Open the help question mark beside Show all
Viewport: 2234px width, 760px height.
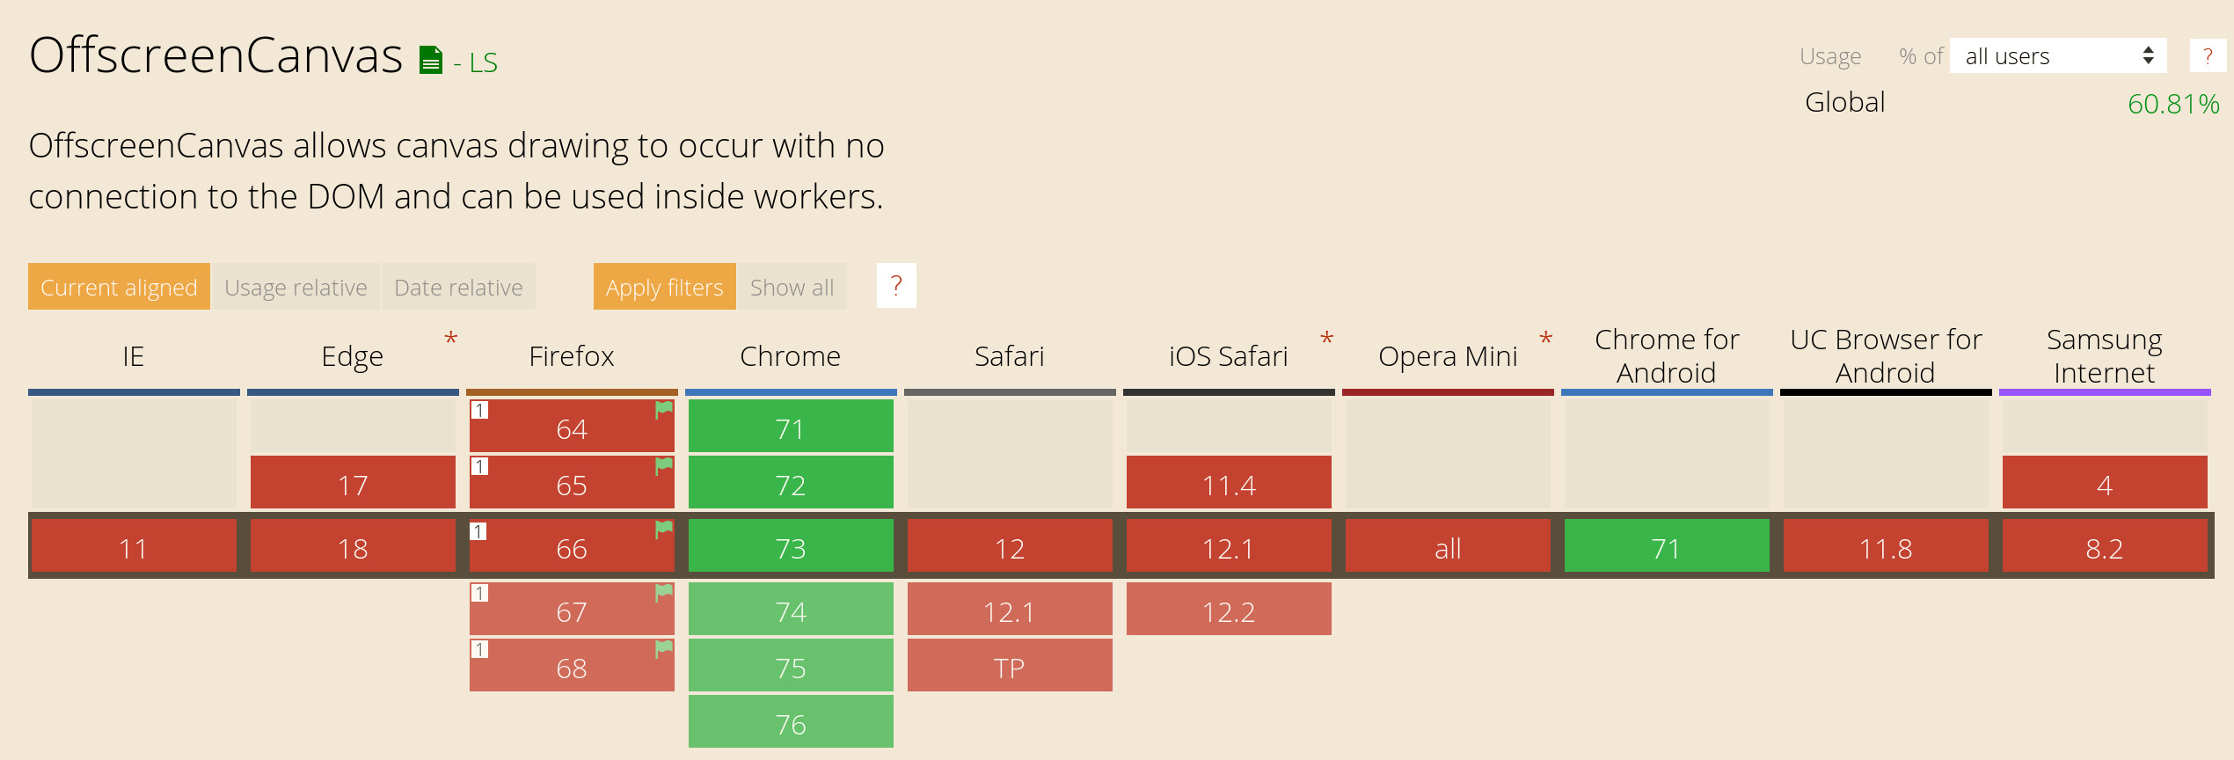coord(896,285)
